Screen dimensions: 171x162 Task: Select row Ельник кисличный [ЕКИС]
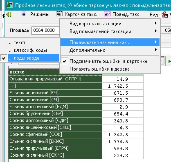(x=55, y=142)
